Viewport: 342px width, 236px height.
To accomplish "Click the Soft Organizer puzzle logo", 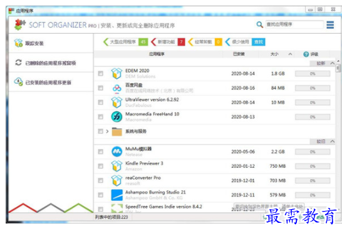I will tap(20, 24).
